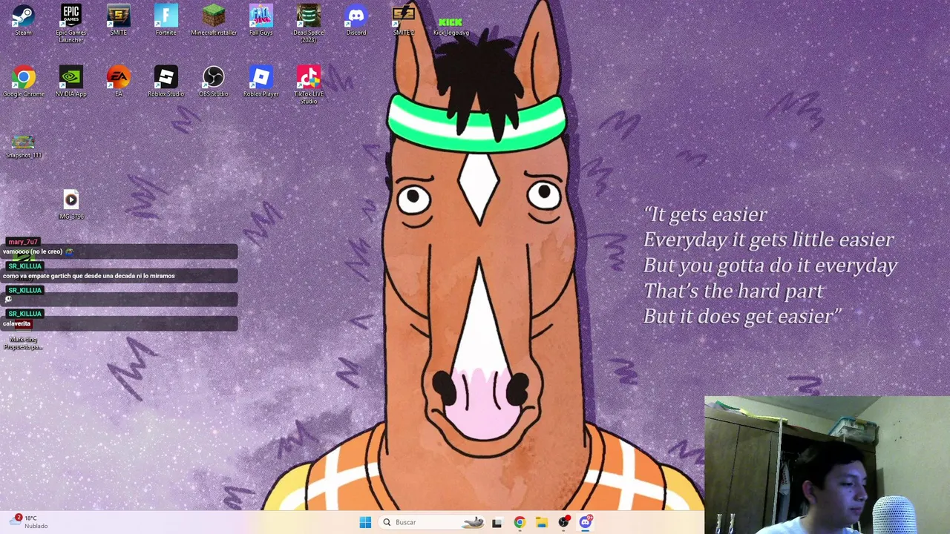The width and height of the screenshot is (950, 534).
Task: Open the Windows Start menu
Action: point(365,522)
